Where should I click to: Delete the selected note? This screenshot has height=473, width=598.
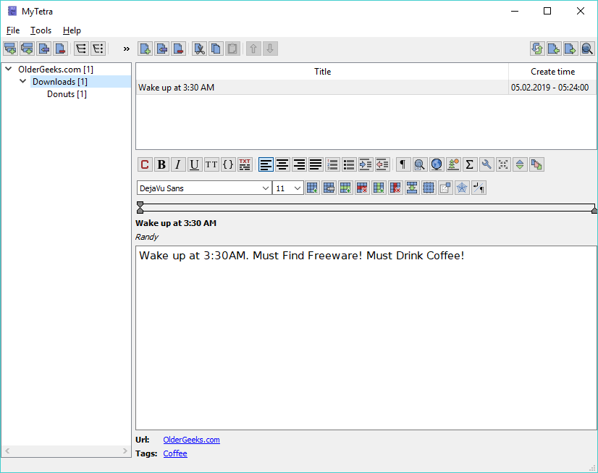click(x=179, y=49)
